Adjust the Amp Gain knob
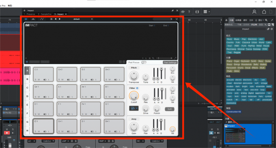Screen dimensions: 276x148 coord(134,127)
